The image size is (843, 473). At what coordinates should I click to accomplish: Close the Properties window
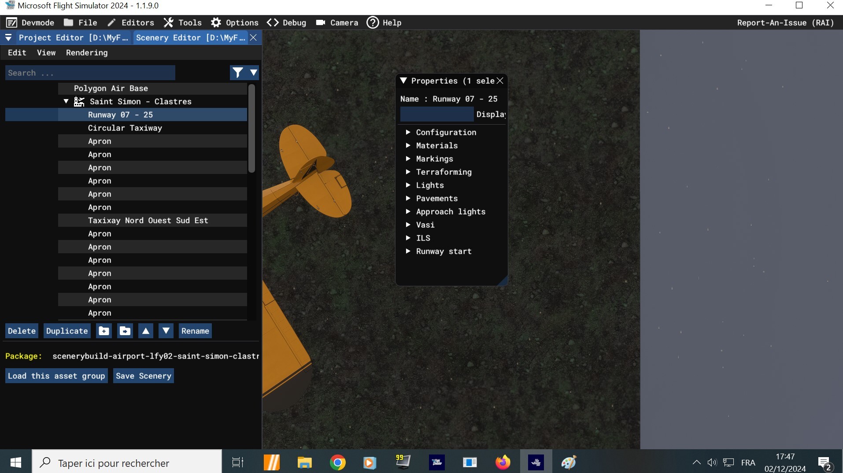click(500, 81)
